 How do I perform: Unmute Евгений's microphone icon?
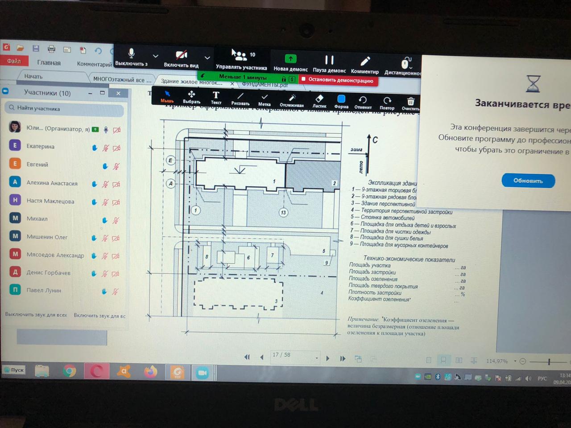[116, 166]
